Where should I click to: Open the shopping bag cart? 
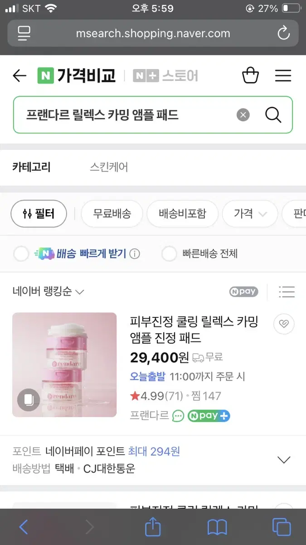pyautogui.click(x=250, y=75)
